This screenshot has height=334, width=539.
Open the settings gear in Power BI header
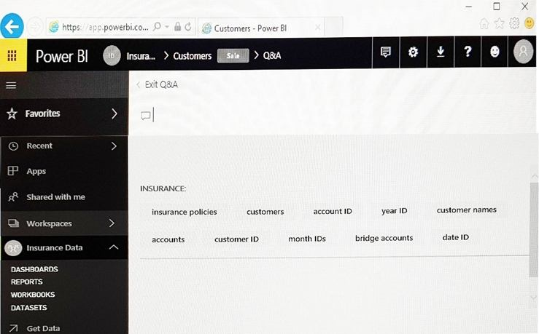[x=413, y=53]
